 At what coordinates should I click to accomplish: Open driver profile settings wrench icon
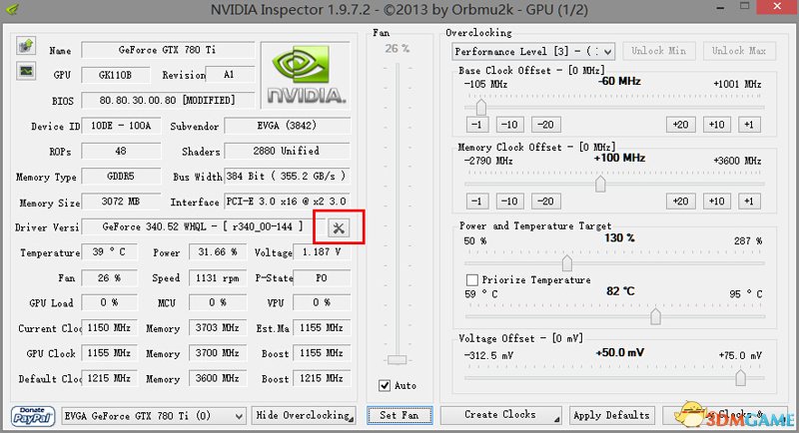click(339, 227)
